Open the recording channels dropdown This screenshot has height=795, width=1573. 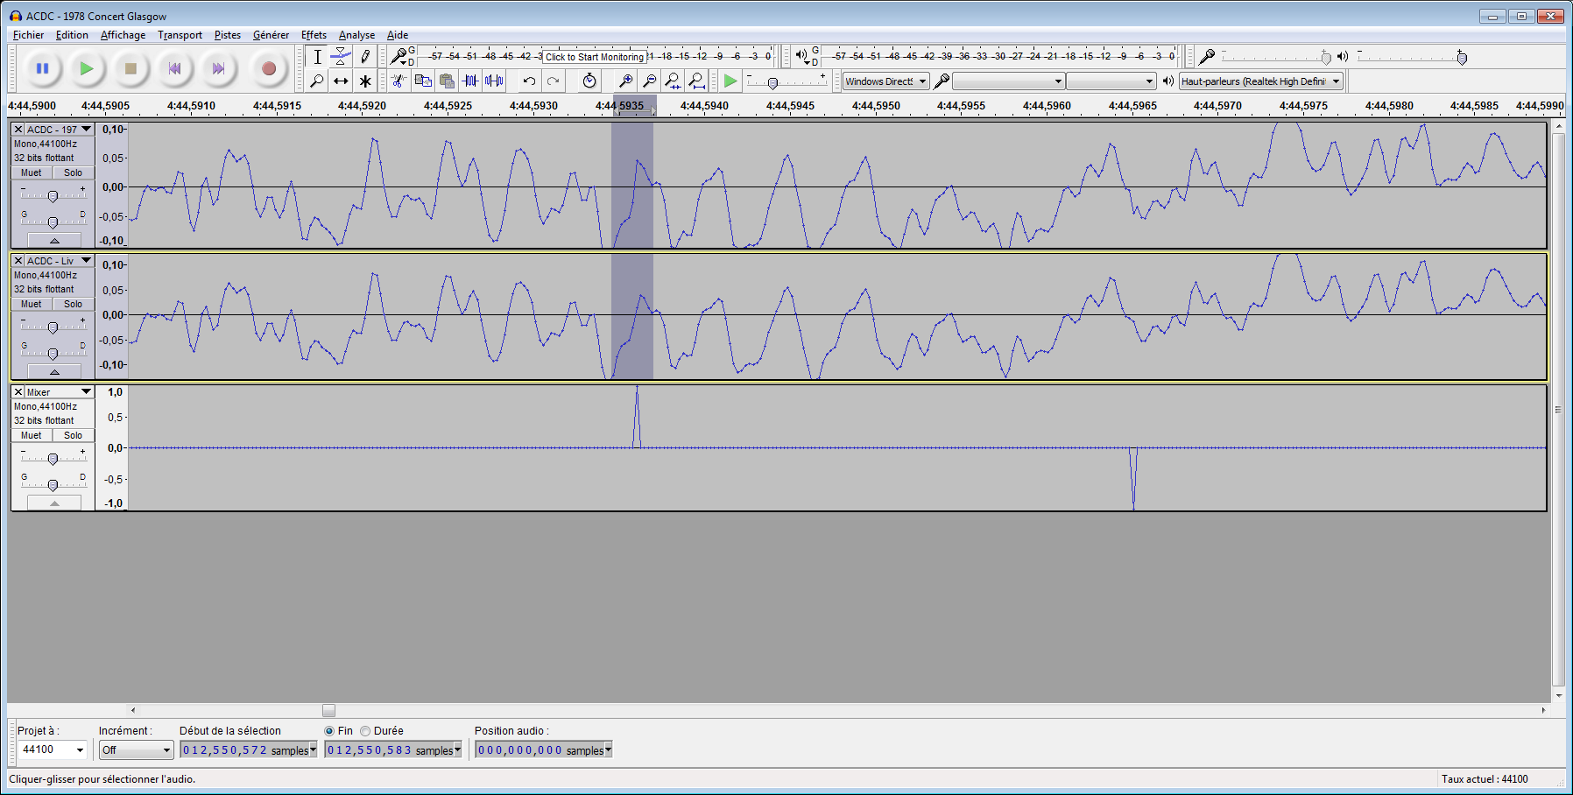1111,81
